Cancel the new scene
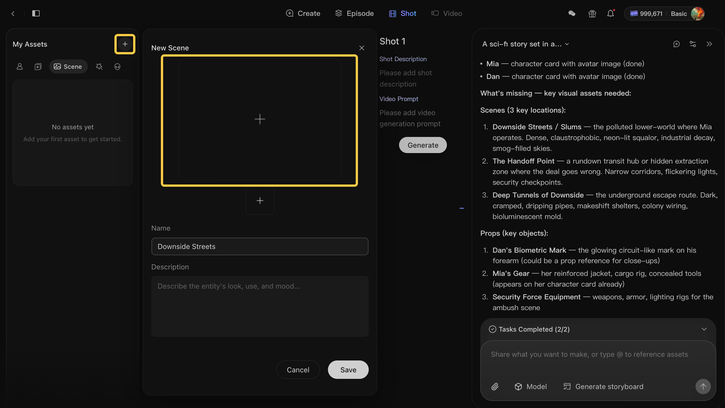The image size is (725, 408). click(298, 370)
